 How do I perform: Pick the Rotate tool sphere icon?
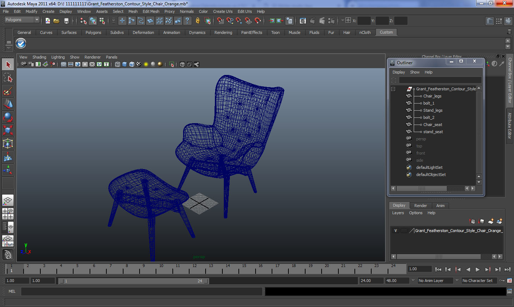coord(8,117)
